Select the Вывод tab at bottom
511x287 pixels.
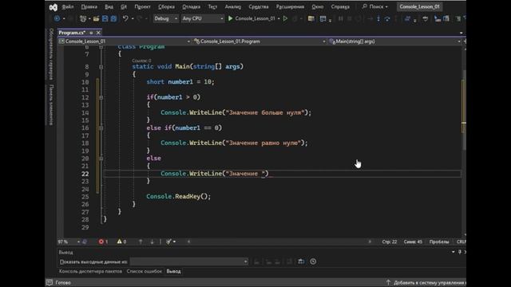pyautogui.click(x=173, y=271)
